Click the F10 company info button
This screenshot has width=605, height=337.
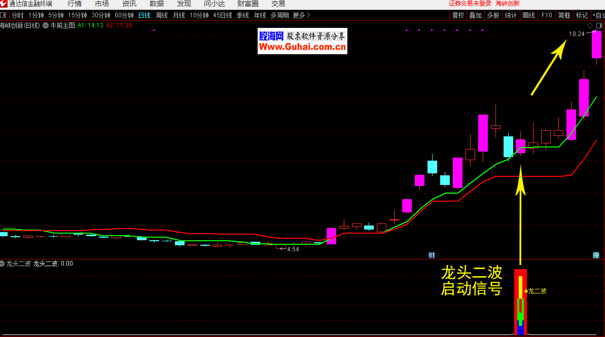[x=547, y=15]
